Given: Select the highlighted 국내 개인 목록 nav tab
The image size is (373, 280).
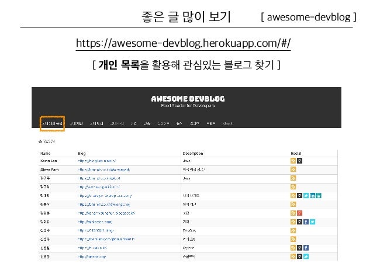Looking at the screenshot, I should pyautogui.click(x=53, y=123).
